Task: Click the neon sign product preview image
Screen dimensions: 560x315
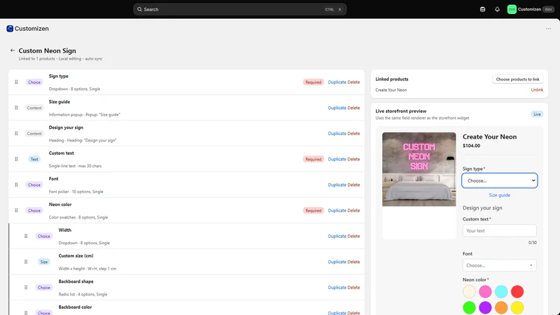Action: pos(419,169)
